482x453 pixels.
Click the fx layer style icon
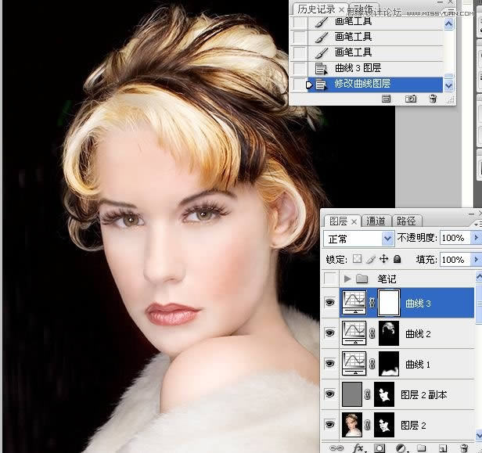pos(359,448)
